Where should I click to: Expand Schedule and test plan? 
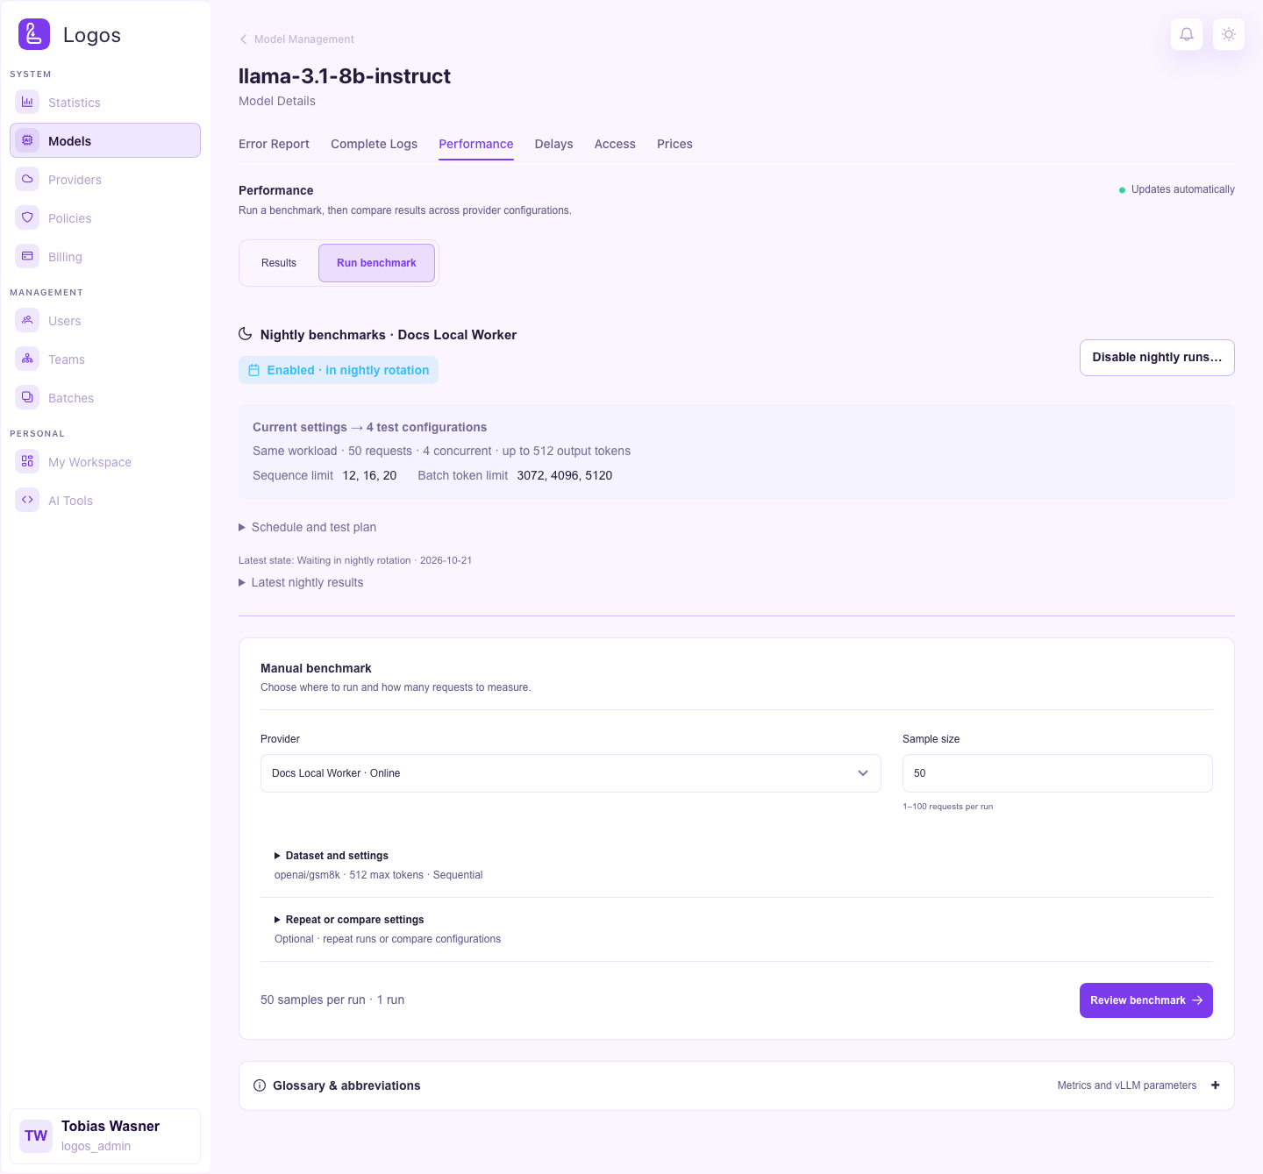[x=308, y=527]
